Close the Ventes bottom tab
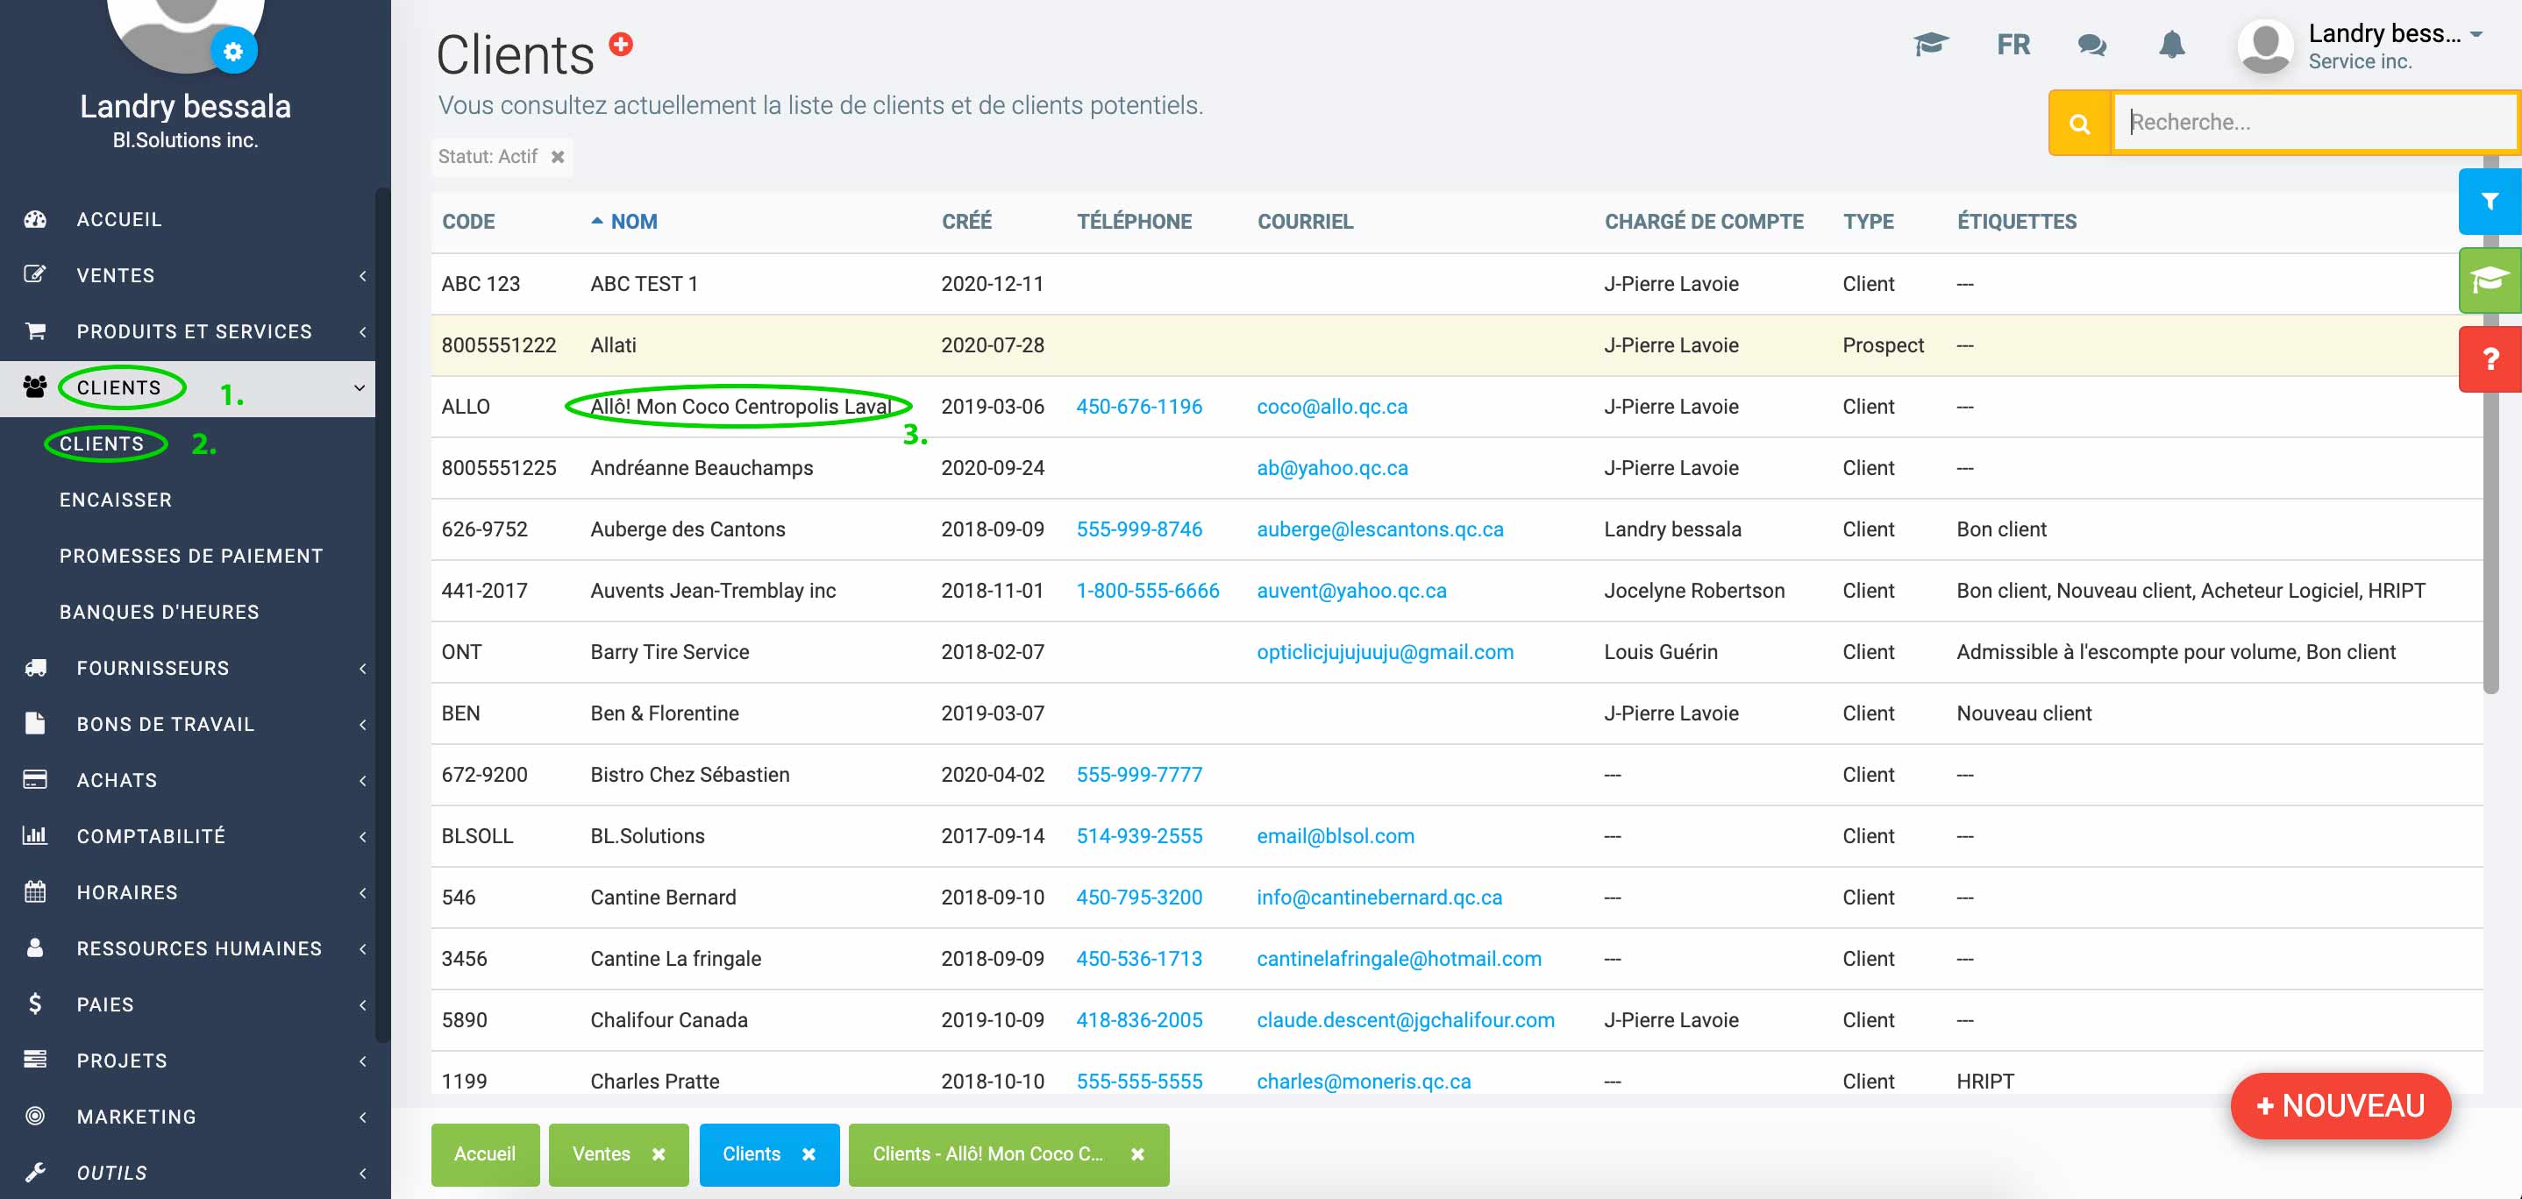The height and width of the screenshot is (1199, 2522). click(x=659, y=1154)
